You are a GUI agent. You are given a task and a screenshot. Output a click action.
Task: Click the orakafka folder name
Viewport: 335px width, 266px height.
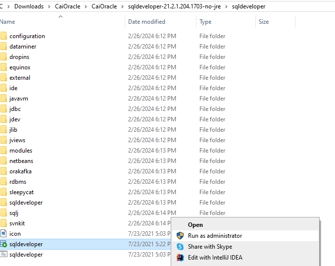click(20, 171)
